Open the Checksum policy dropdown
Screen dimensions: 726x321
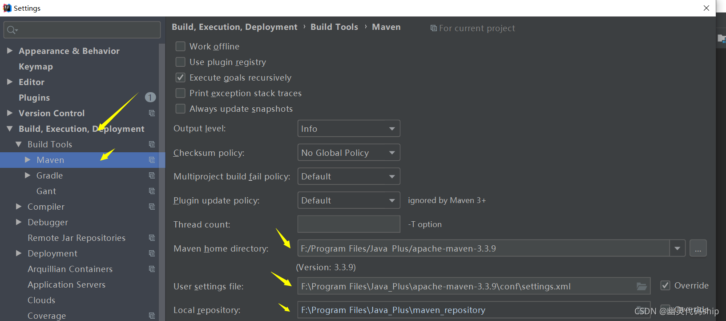pyautogui.click(x=349, y=153)
